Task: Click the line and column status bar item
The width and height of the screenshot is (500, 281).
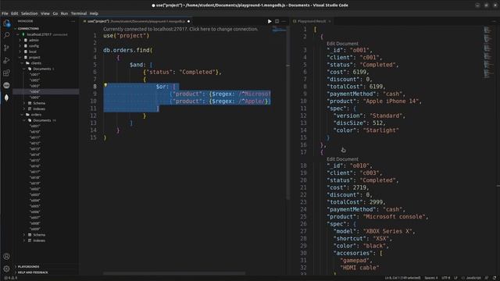Action: 402,278
